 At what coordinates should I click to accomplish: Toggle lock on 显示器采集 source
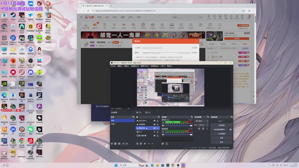pos(157,136)
